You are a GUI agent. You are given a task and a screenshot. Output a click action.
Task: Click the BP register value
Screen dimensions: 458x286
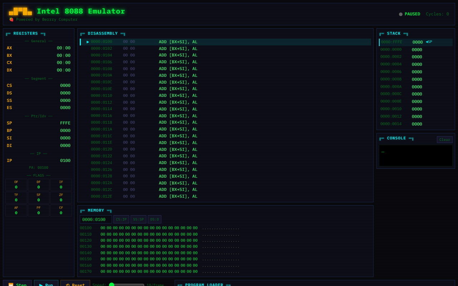click(x=65, y=130)
